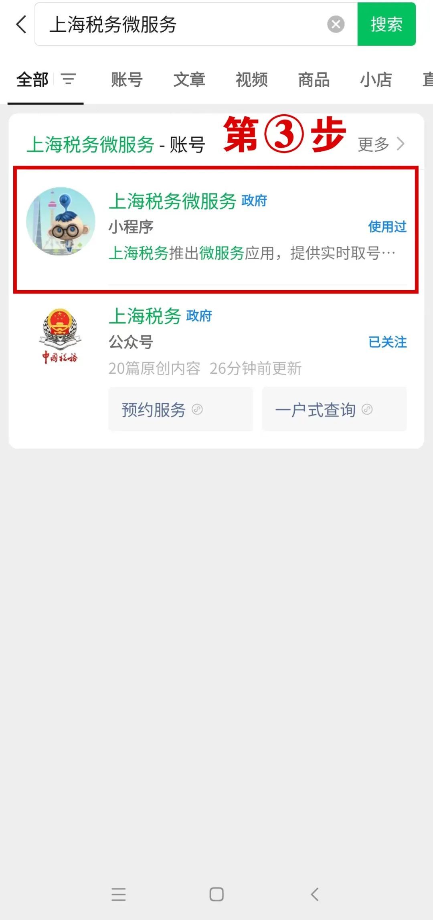Tap the 使用过 label
This screenshot has width=433, height=920.
pyautogui.click(x=387, y=227)
